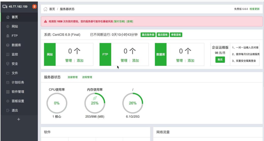This screenshot has width=264, height=141.
Task: Click the globe icon beside 网站
Action: point(8,26)
